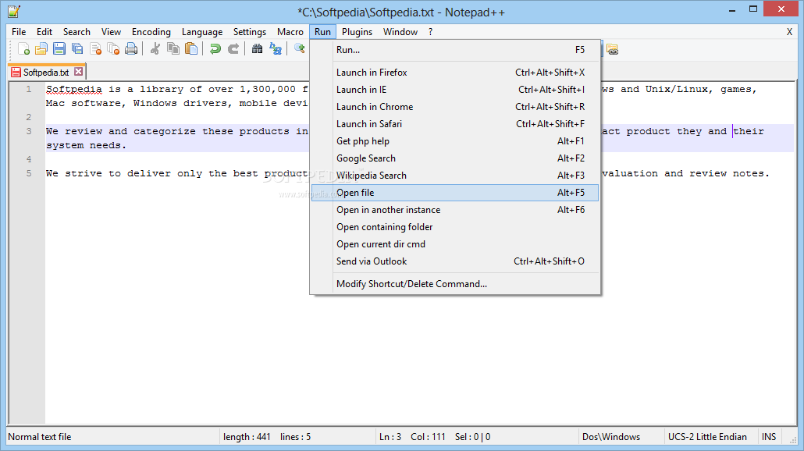Click the Save All icon

point(77,49)
